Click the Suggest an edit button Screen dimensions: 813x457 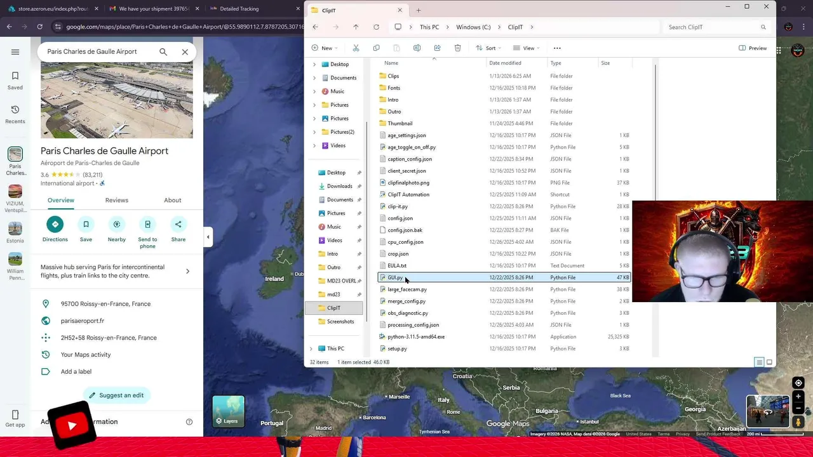(116, 395)
